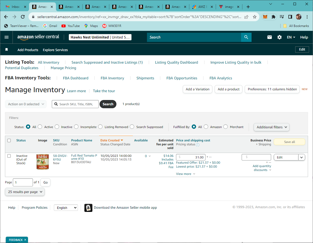Screen dimensions: 313x243
Task: Open Action on 0 selected dropdown
Action: coord(26,104)
